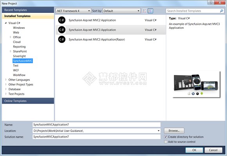227x156 pixels.
Task: Open the Recent Templates section
Action: click(28, 10)
